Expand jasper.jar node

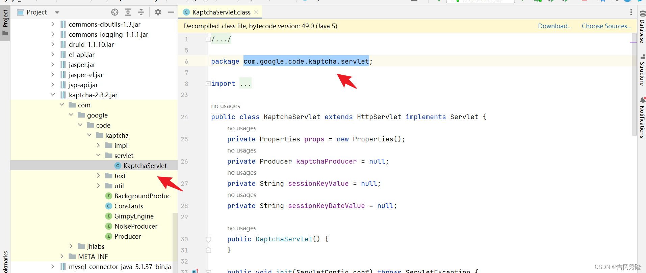tap(53, 65)
